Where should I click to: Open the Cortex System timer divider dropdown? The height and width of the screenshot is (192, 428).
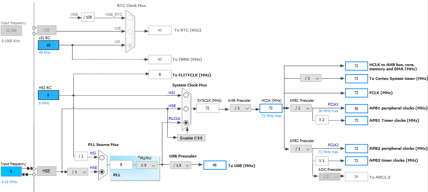(x=311, y=78)
